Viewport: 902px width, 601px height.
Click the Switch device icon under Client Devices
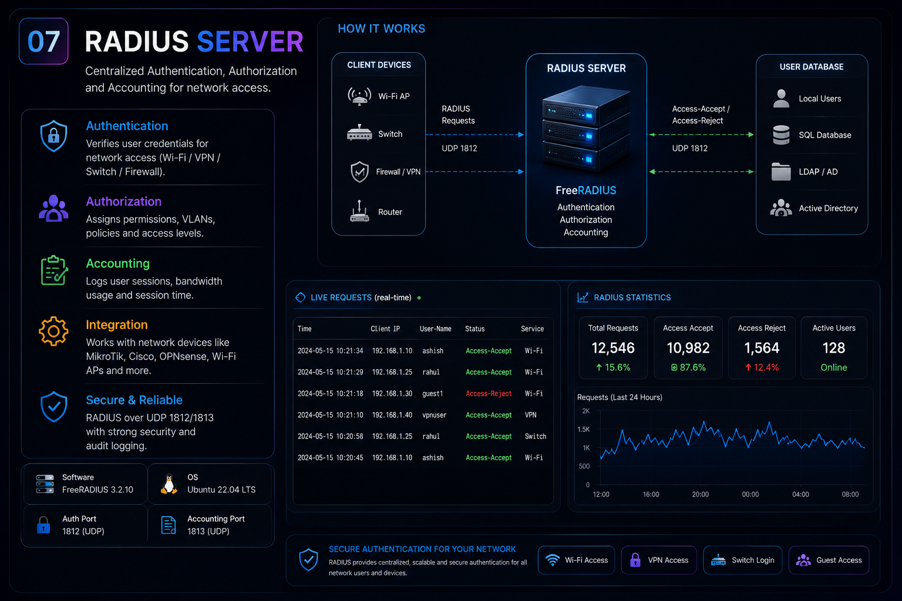[359, 133]
